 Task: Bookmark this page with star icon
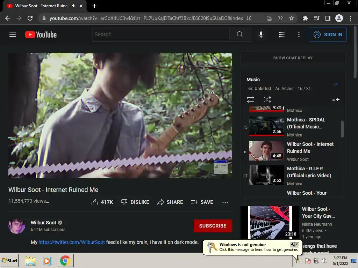(291, 18)
